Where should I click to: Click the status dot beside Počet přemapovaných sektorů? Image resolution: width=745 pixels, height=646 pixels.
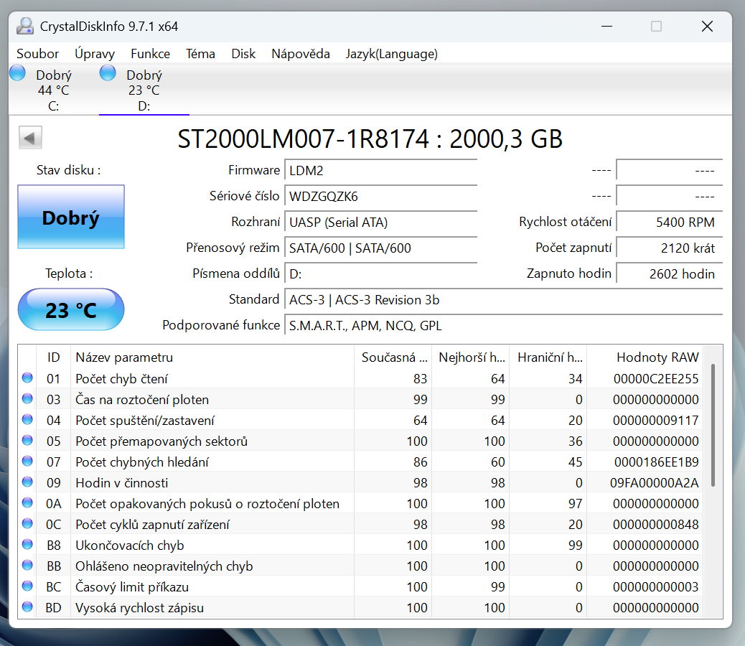27,441
